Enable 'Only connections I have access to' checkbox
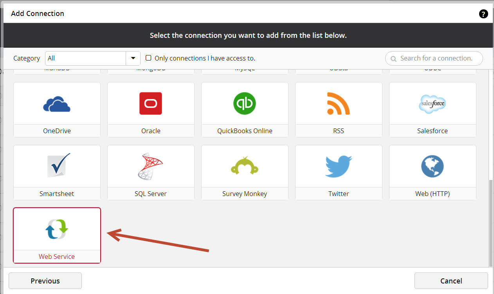Viewport: 494px width, 294px height. tap(148, 58)
